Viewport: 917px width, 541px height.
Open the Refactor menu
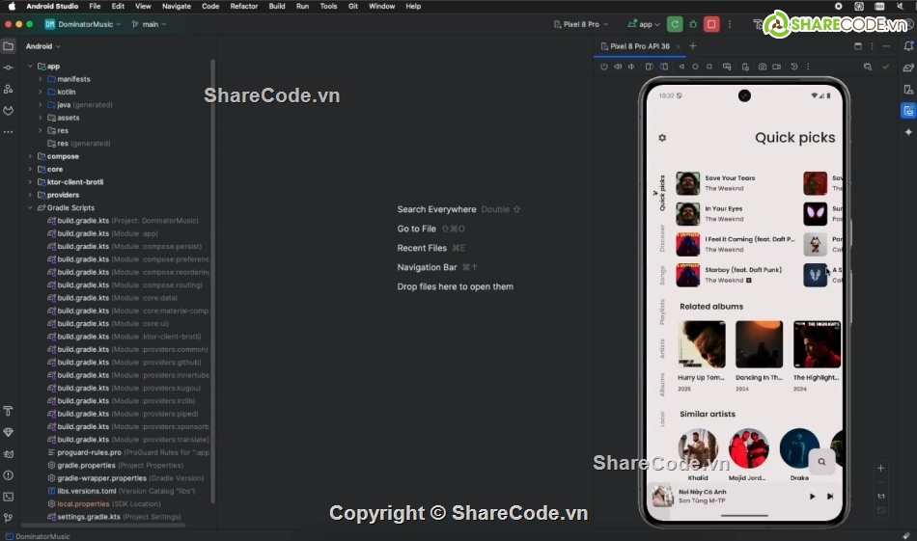coord(244,6)
